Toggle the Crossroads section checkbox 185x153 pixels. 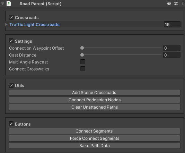[x=11, y=17]
